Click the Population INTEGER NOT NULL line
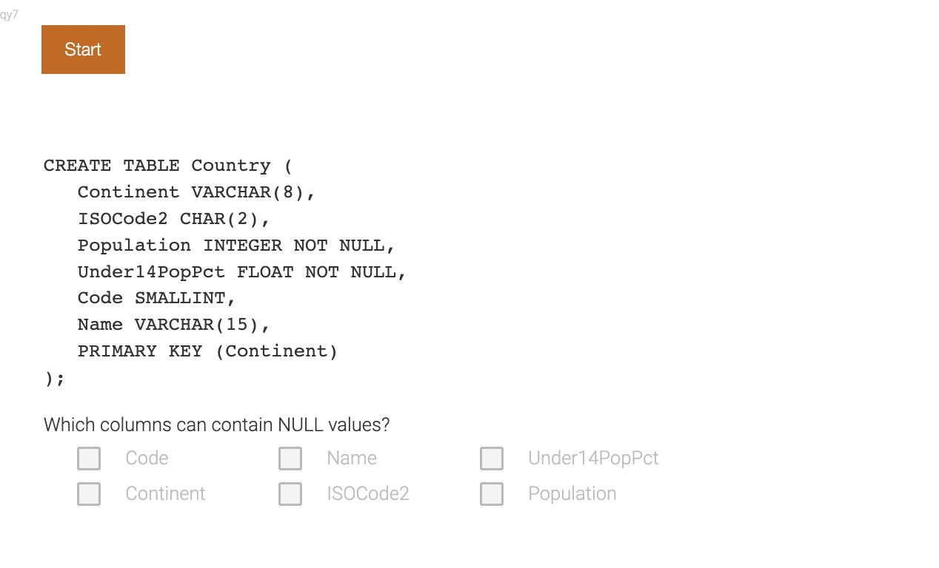Viewport: 939px width, 568px height. (235, 245)
